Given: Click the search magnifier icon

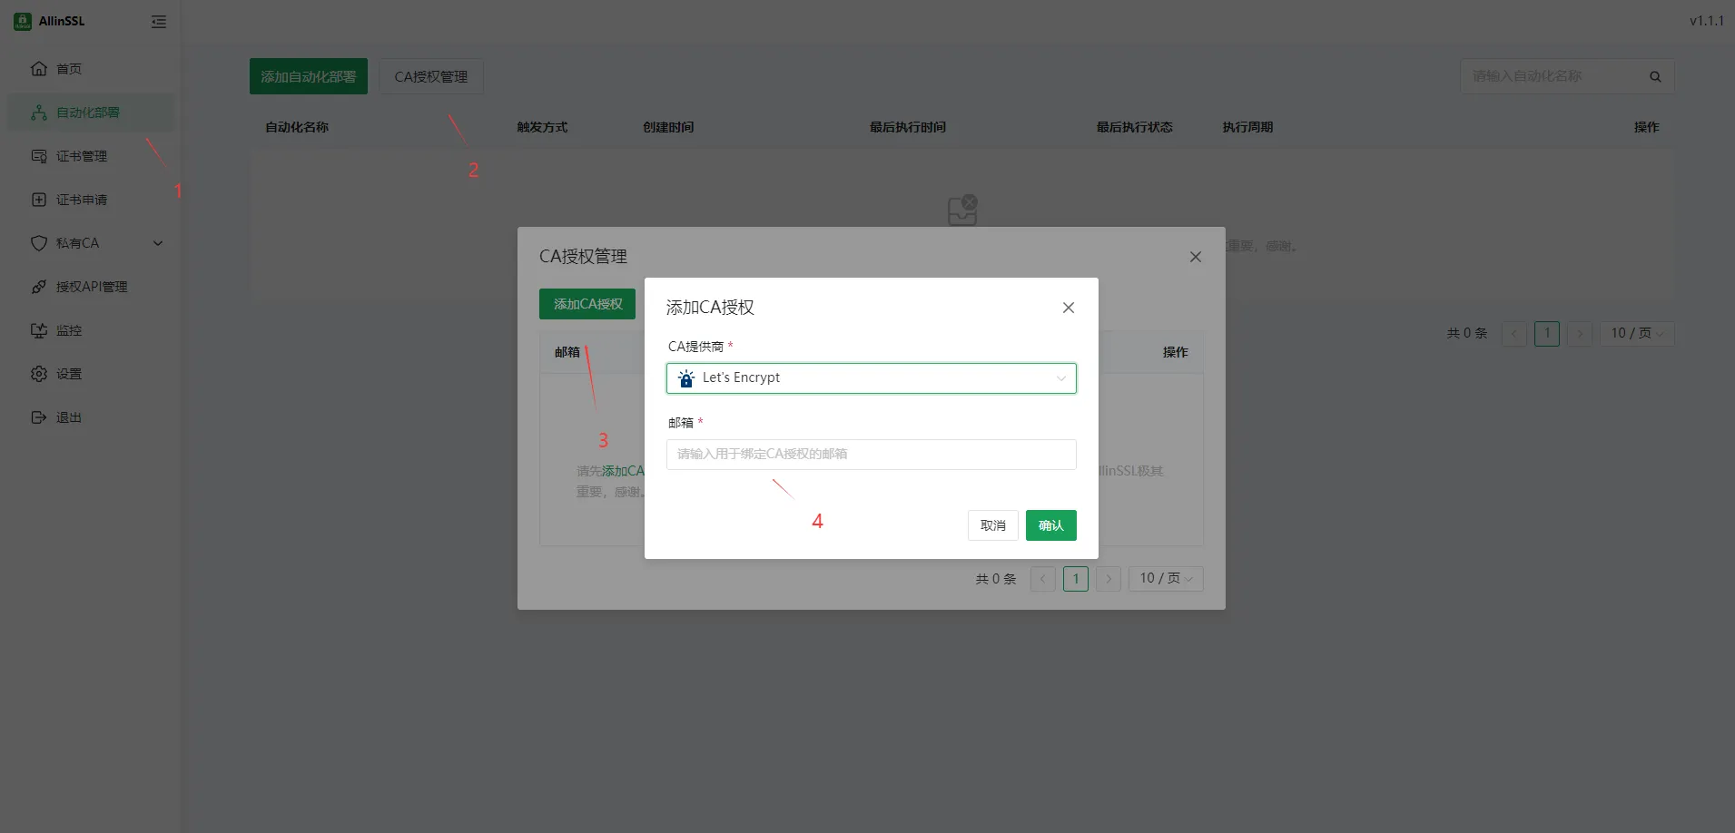Looking at the screenshot, I should pyautogui.click(x=1655, y=77).
